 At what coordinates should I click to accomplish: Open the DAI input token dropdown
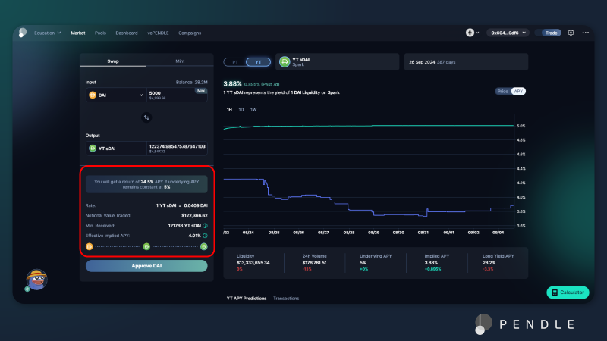tap(116, 95)
